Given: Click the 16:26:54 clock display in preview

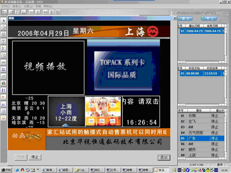Looking at the screenshot, I should 142,122.
